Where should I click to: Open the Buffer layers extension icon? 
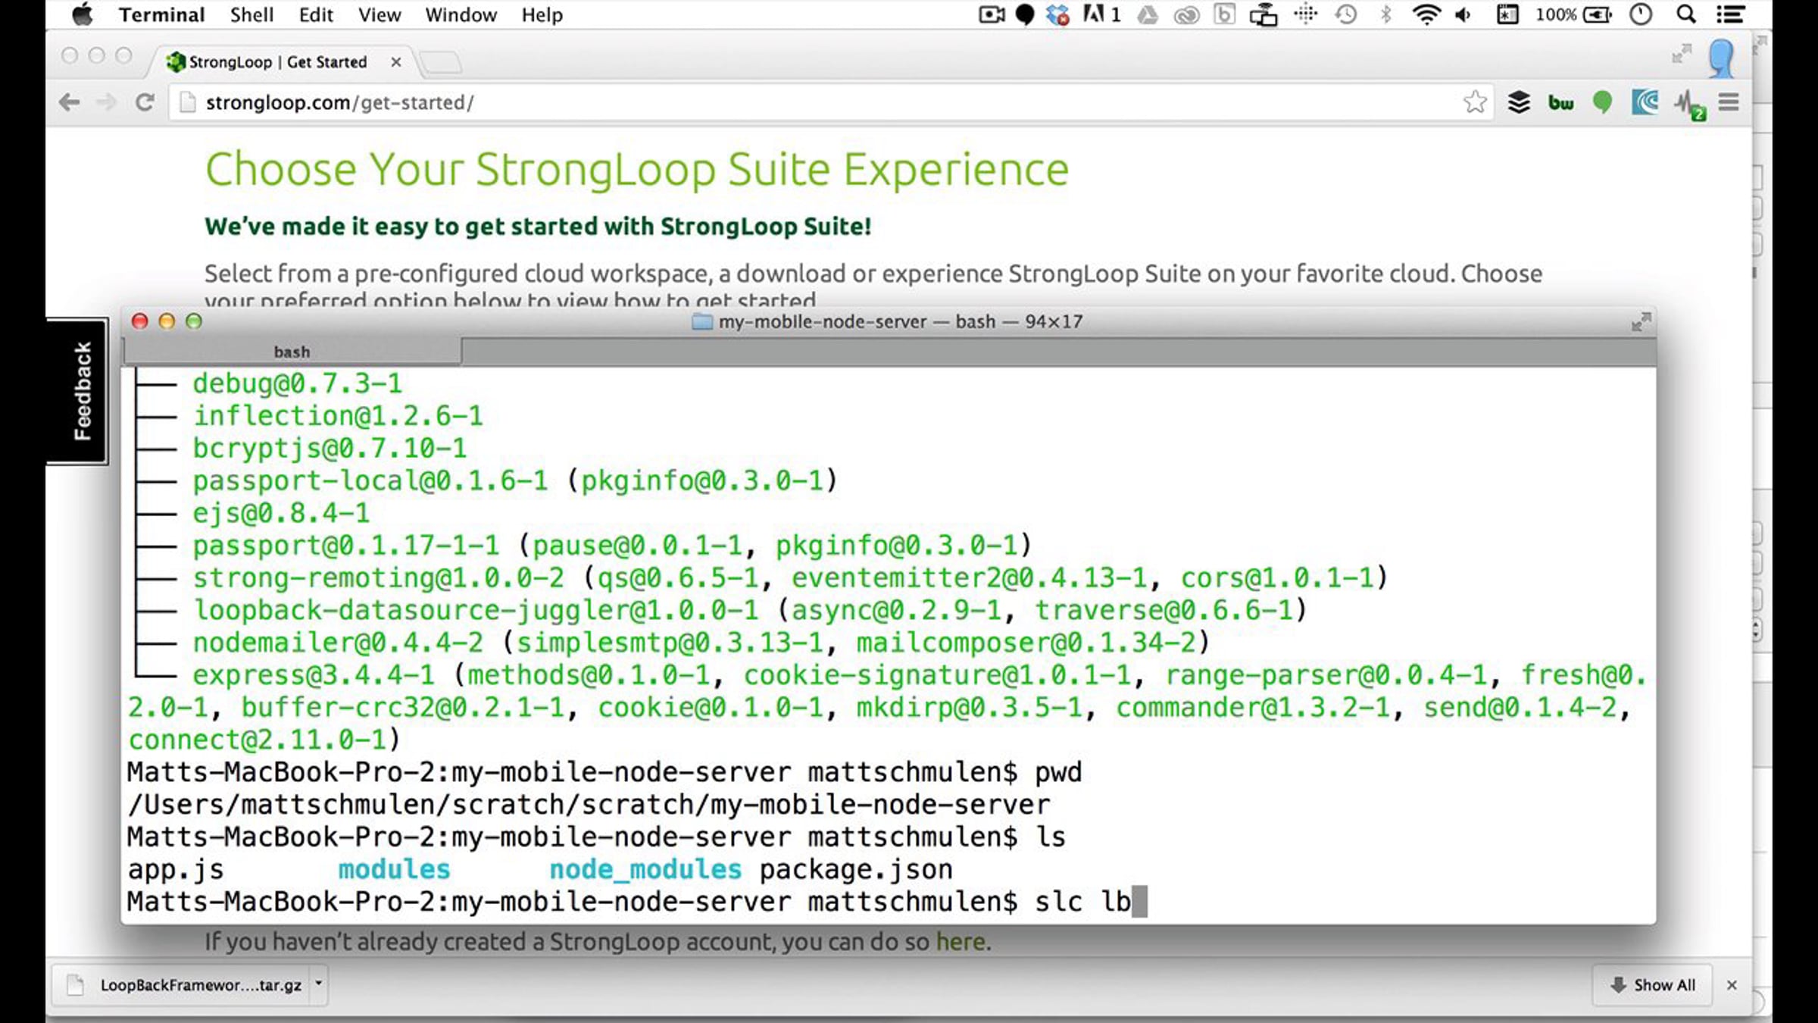point(1519,102)
